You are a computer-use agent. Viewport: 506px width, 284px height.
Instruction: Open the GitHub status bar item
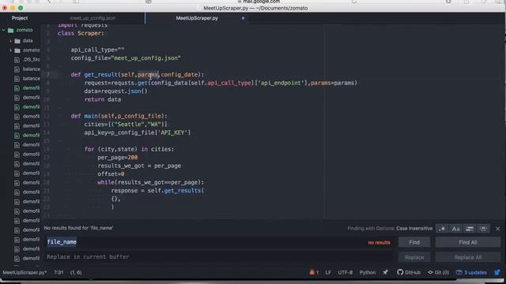click(409, 272)
